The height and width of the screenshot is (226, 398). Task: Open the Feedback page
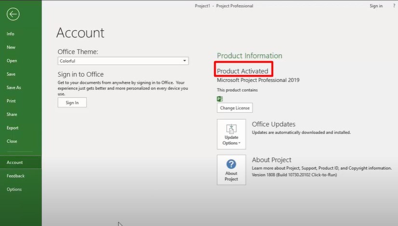click(x=15, y=176)
